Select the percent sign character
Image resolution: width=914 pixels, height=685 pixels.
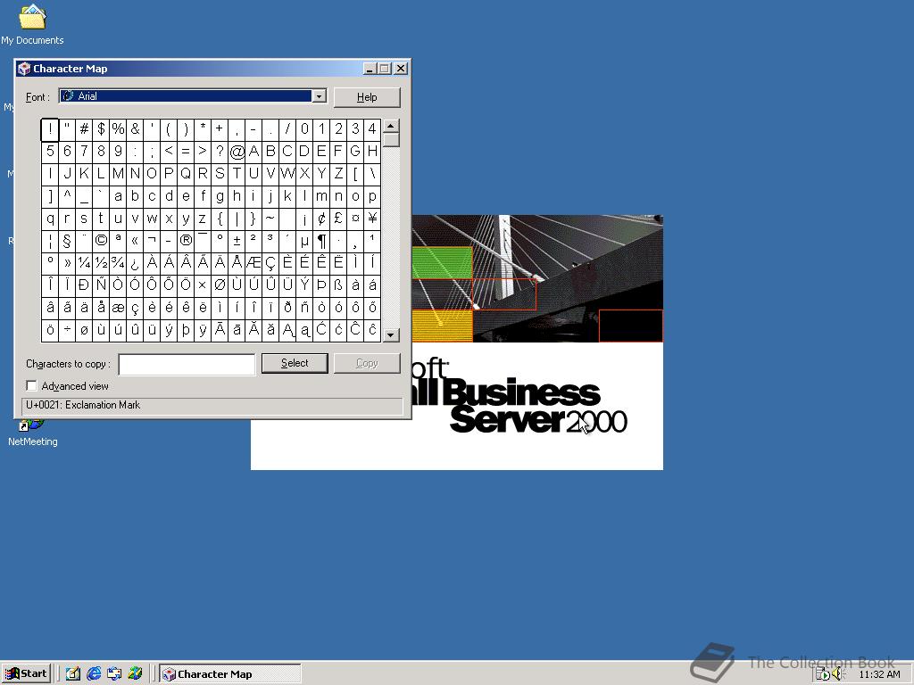coord(118,129)
